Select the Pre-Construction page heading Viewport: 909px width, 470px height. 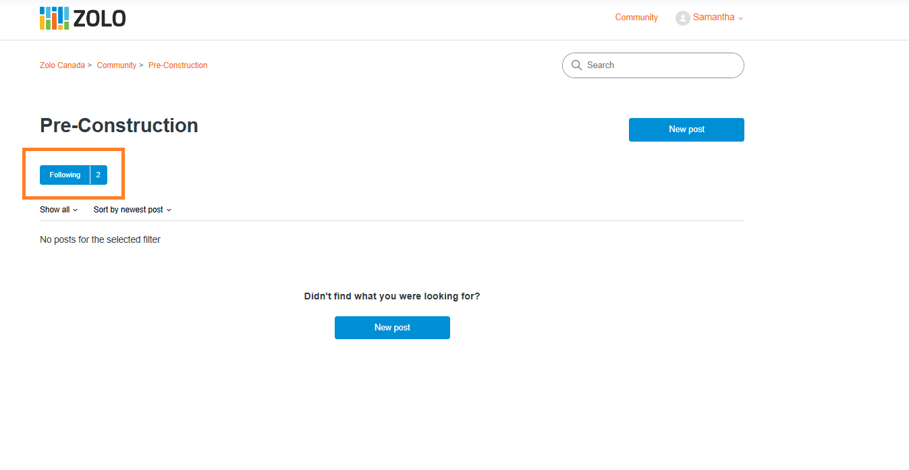119,125
